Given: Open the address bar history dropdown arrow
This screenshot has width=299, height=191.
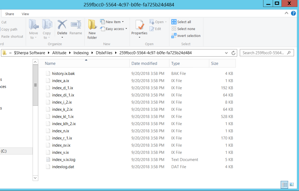Looking at the screenshot, I should point(227,53).
